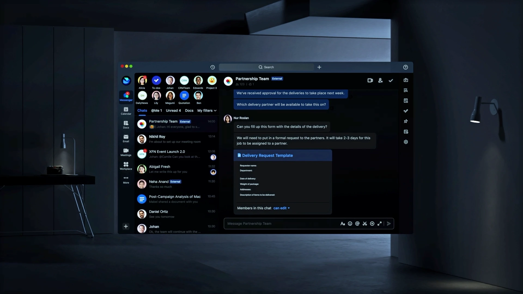The height and width of the screenshot is (294, 523).
Task: Switch to the Docs filter tab
Action: pos(189,111)
